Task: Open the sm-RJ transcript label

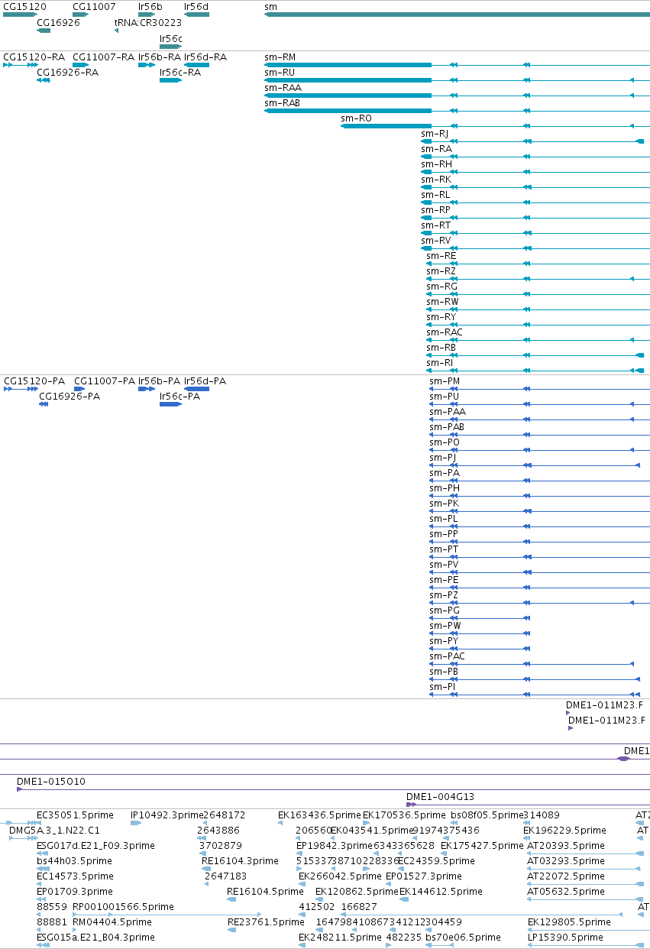Action: tap(435, 134)
